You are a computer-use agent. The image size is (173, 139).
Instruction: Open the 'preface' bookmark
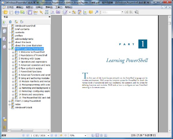(19, 36)
